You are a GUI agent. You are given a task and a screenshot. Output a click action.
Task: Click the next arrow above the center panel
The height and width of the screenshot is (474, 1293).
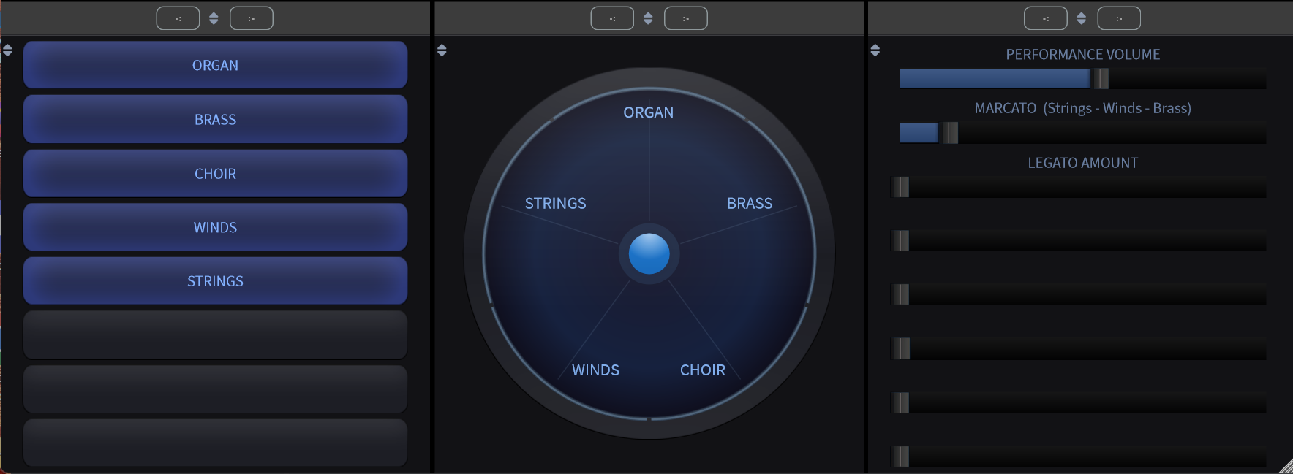[x=685, y=18]
